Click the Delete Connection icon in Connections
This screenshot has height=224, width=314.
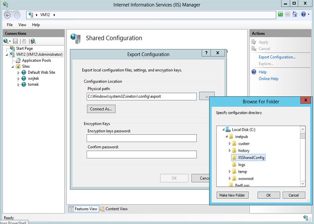pyautogui.click(x=33, y=41)
